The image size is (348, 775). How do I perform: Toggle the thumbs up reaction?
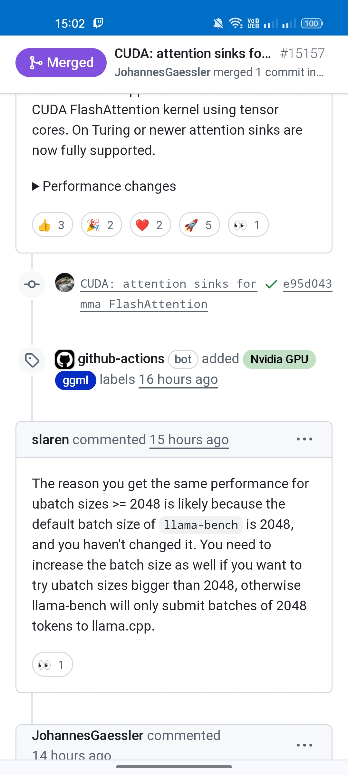53,225
